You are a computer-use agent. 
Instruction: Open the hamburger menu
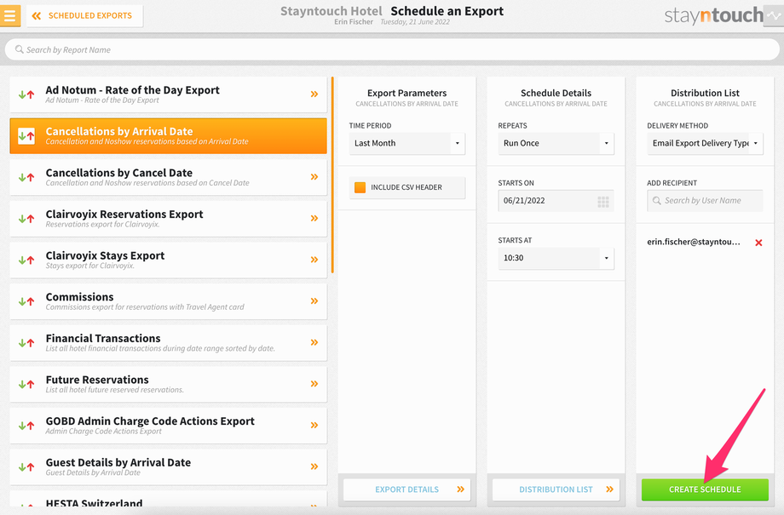pyautogui.click(x=10, y=15)
